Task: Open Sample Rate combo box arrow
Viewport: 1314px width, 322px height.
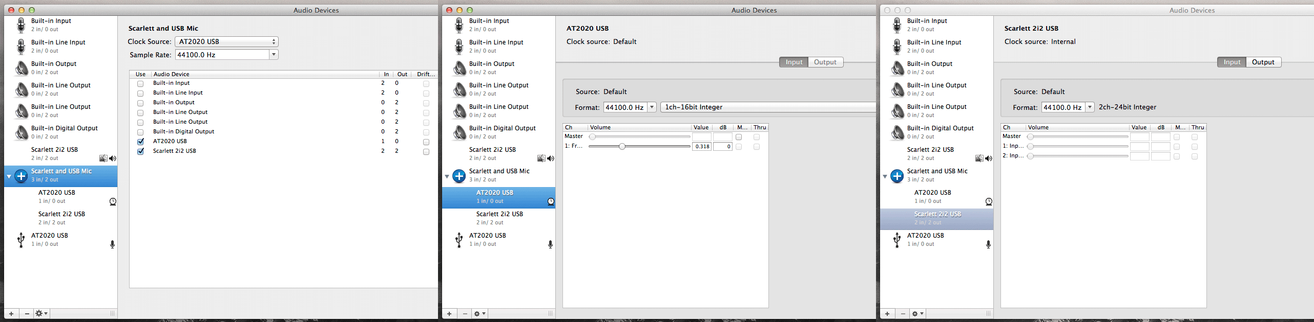Action: tap(274, 55)
